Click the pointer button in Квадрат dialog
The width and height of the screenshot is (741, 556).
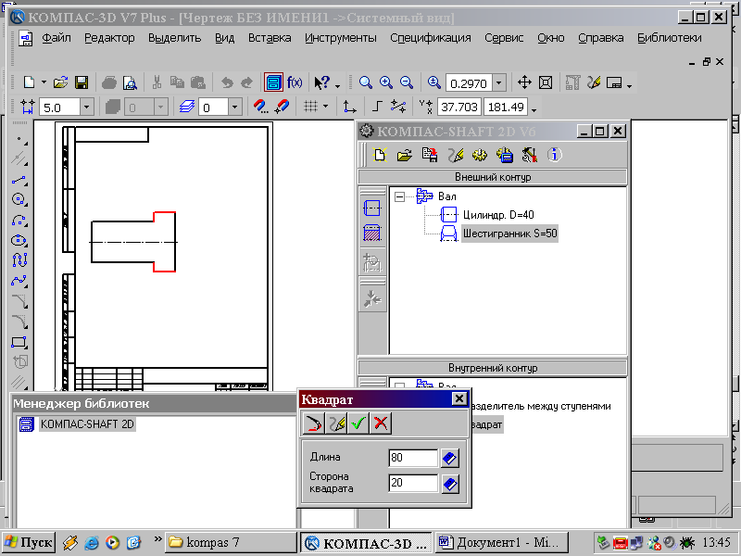[x=313, y=423]
